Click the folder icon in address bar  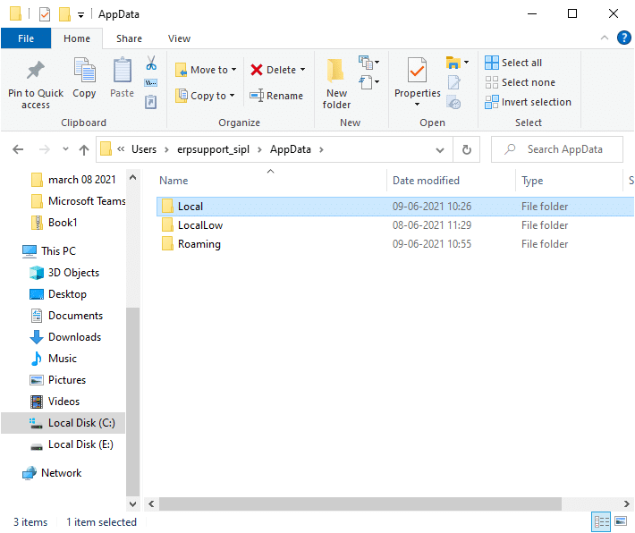[x=106, y=149]
